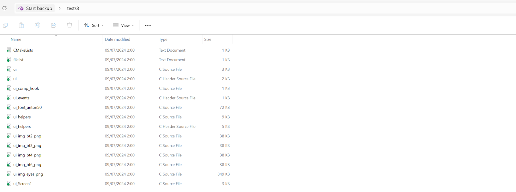
Task: Click the tests3 breadcrumb folder
Action: tap(73, 8)
